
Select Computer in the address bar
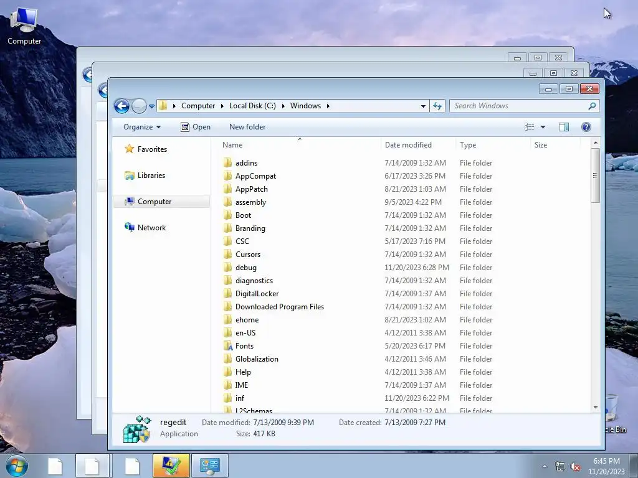[198, 106]
